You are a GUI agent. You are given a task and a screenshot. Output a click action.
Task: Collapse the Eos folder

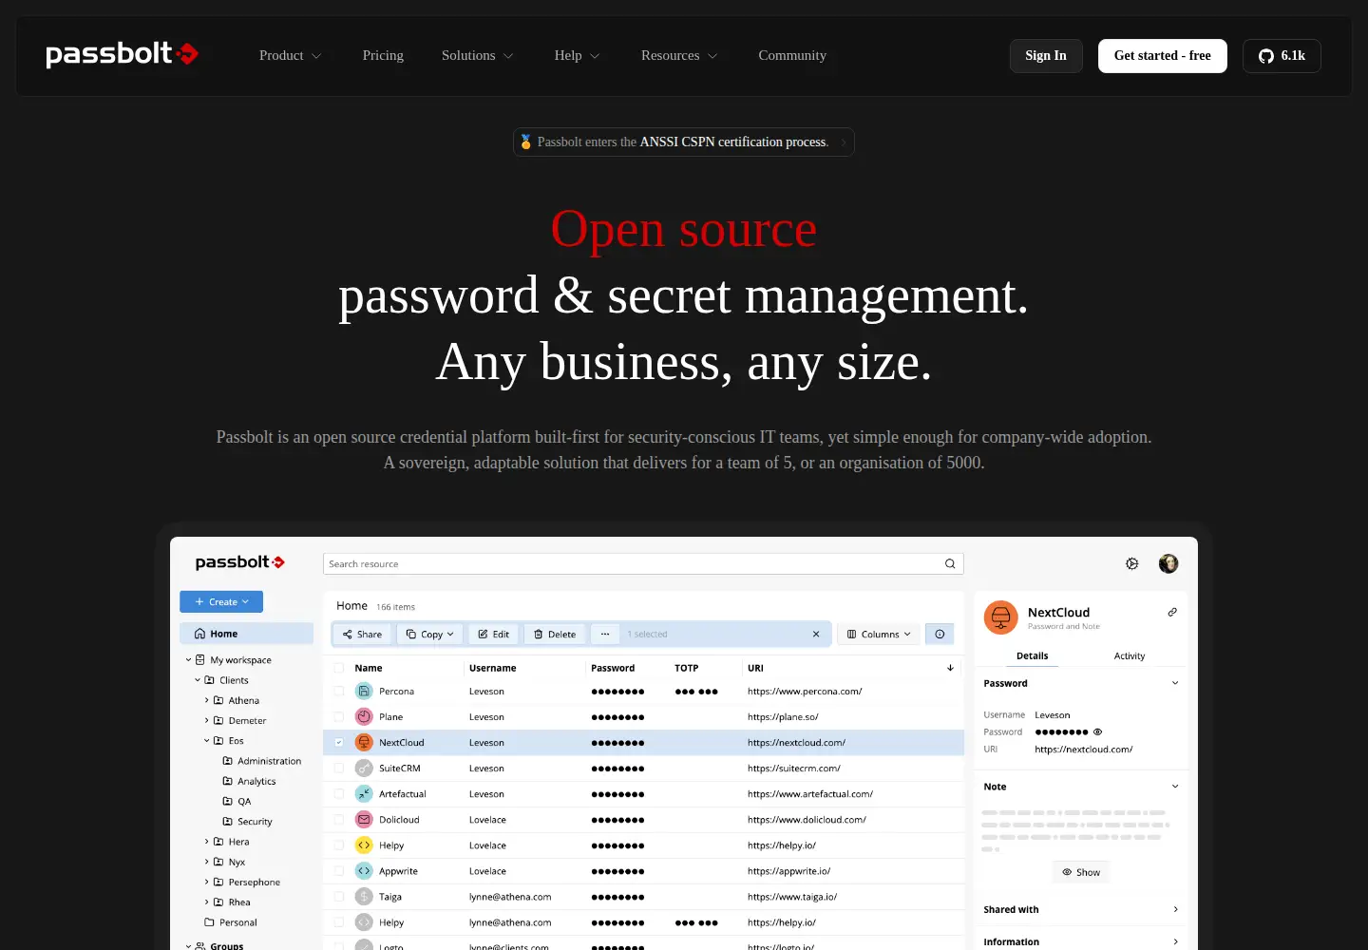click(x=207, y=740)
